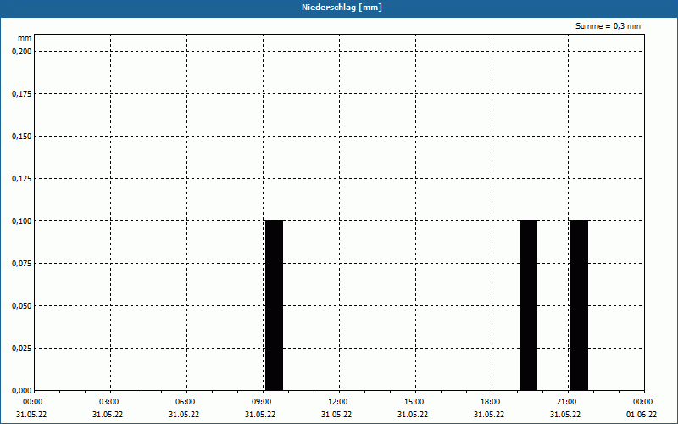Viewport: 678px width, 424px height.
Task: Click the 0,175 y-axis value
Action: (22, 94)
